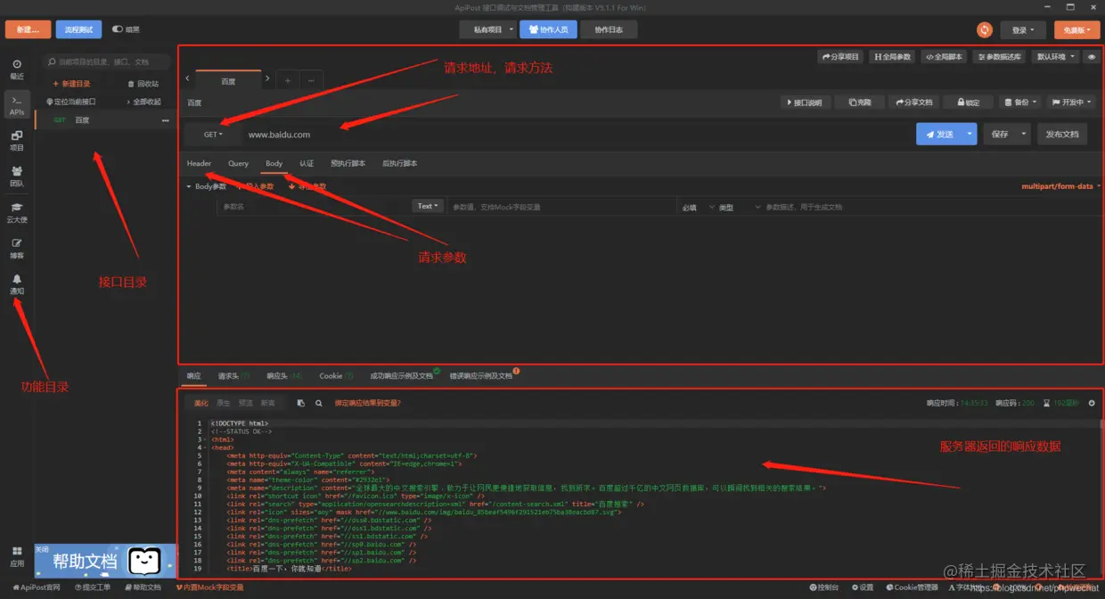The image size is (1105, 599).
Task: Open the 应用 (apps) grid icon
Action: coord(17,556)
